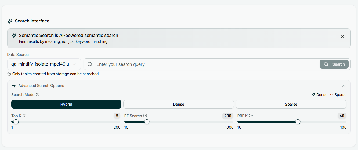Select the Hybrid search mode
Image resolution: width=358 pixels, height=150 pixels.
coord(66,104)
